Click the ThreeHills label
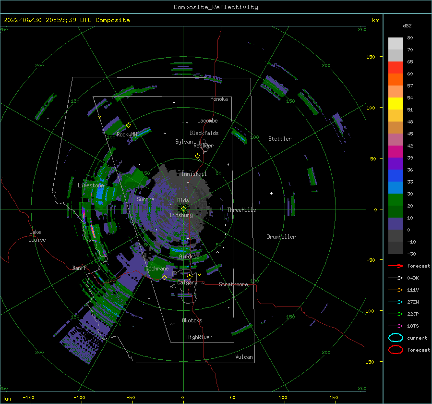This screenshot has width=432, height=404. [x=241, y=210]
